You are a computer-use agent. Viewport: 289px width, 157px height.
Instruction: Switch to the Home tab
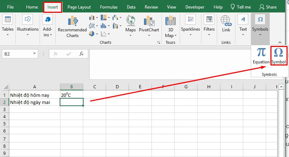32,7
